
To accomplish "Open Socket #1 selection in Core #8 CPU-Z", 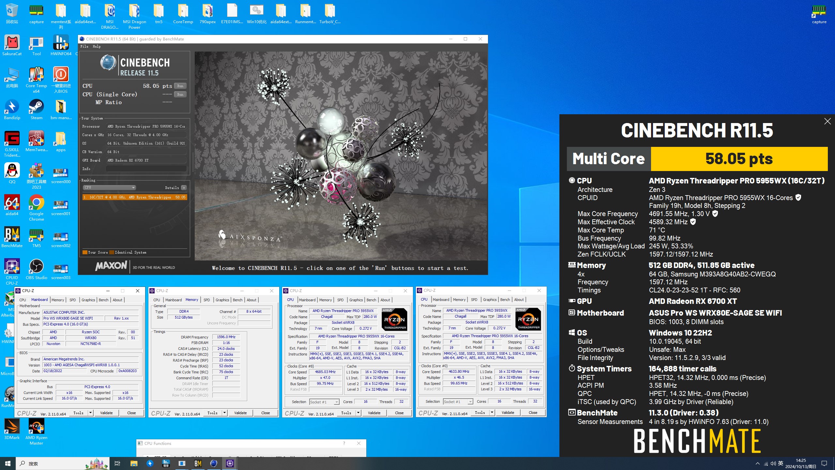I will (x=324, y=402).
